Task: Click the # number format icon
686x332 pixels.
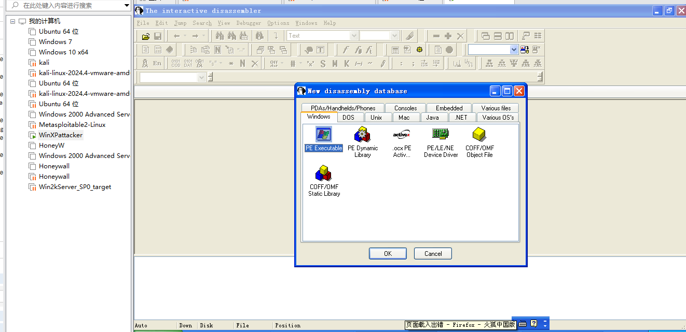Action: [x=293, y=63]
